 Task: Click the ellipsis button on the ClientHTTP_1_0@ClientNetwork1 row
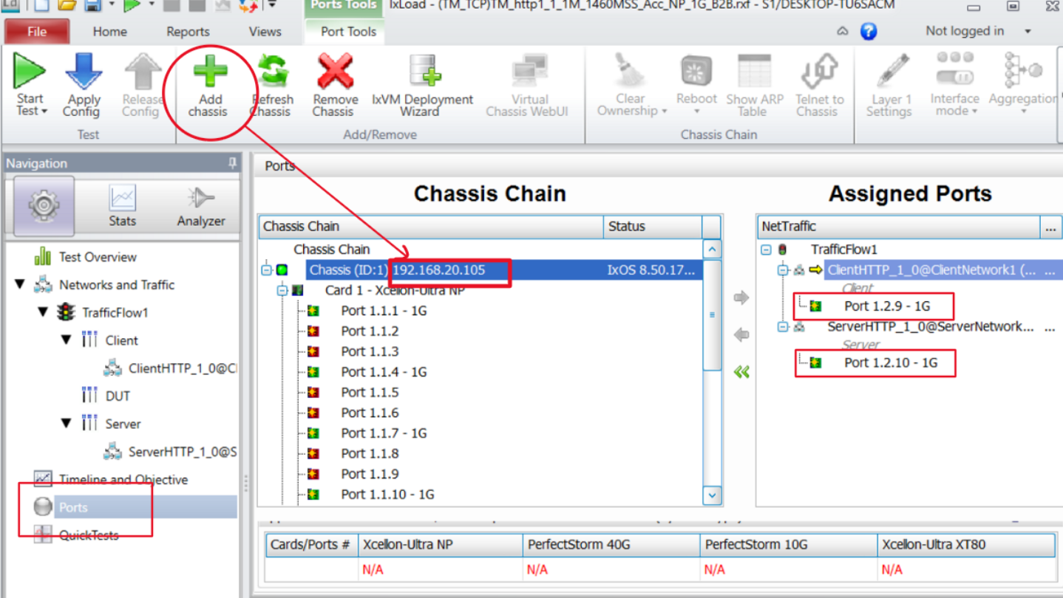(1050, 270)
